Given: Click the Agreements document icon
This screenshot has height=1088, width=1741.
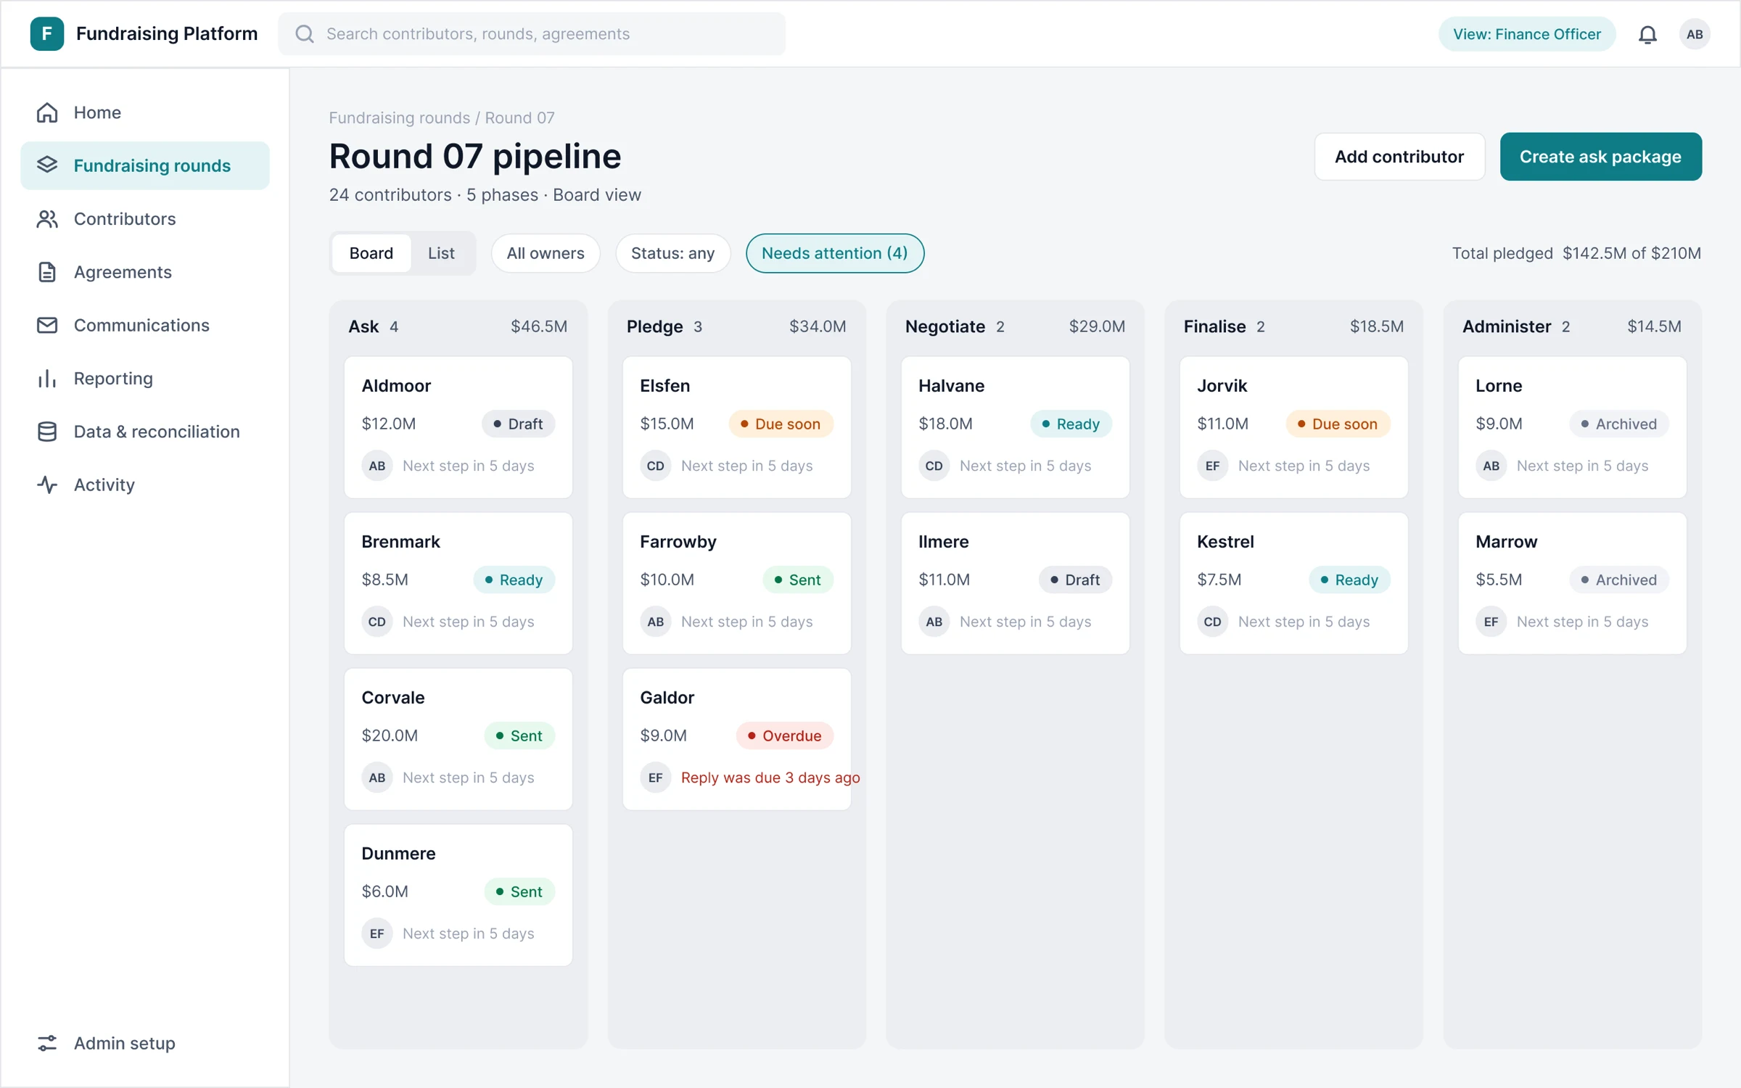Looking at the screenshot, I should click(47, 272).
